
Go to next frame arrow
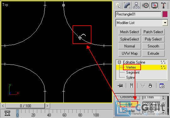pos(47,106)
